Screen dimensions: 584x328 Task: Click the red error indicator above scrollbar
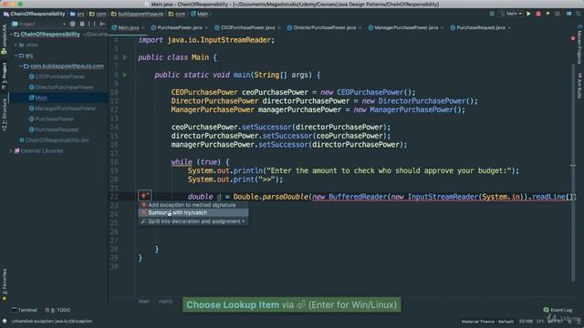point(573,38)
